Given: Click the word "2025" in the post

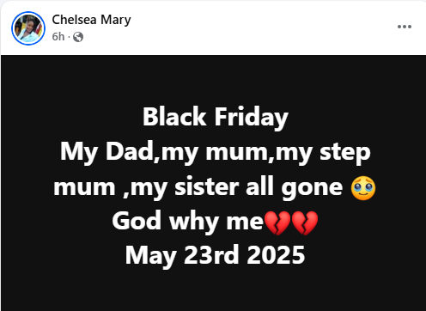Looking at the screenshot, I should (x=276, y=255).
